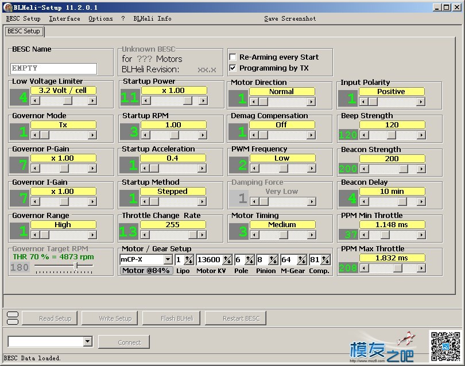Decrease Low Voltage Limiter with left arrow
The width and height of the screenshot is (465, 366).
35,101
